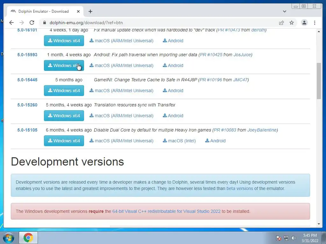Image resolution: width=326 pixels, height=244 pixels.
Task: Open the Chrome profile avatar
Action: click(x=304, y=23)
